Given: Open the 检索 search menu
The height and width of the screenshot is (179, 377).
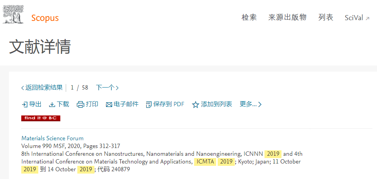Looking at the screenshot, I should 249,17.
